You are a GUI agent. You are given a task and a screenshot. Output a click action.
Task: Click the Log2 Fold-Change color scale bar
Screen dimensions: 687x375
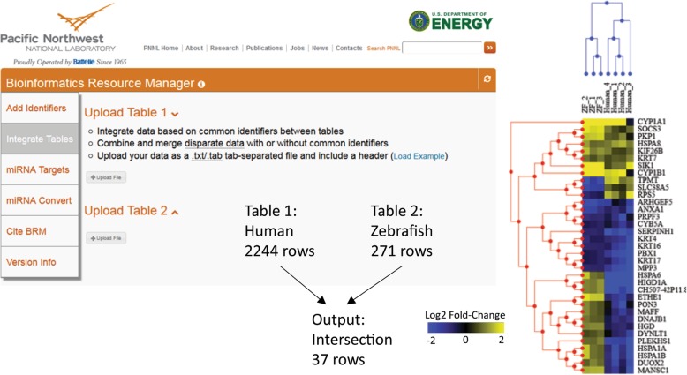click(x=465, y=327)
